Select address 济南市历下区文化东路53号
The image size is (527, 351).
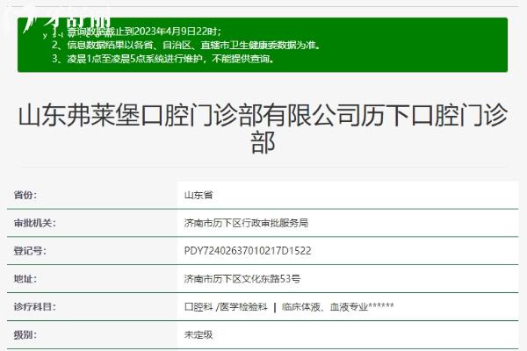[242, 279]
